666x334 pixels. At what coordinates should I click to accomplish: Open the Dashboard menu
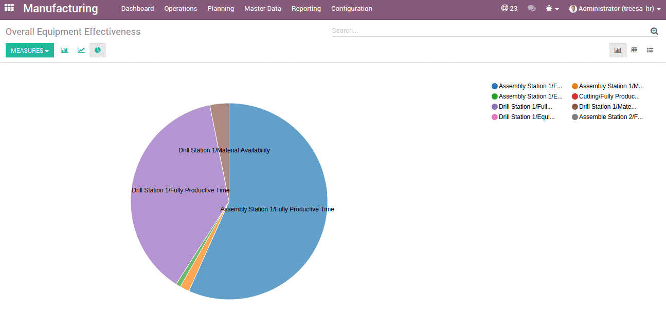point(137,9)
